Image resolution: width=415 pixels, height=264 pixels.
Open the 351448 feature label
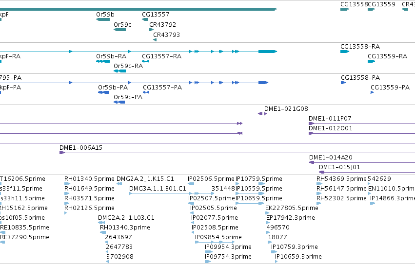[223, 189]
